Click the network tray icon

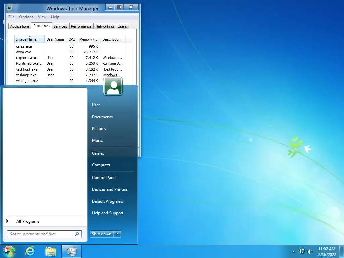tap(302, 251)
